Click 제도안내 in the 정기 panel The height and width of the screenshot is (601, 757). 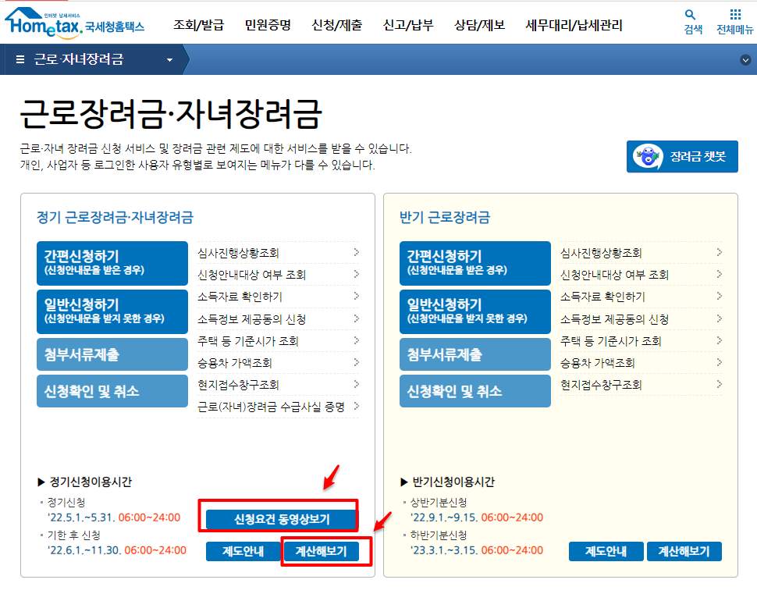[x=243, y=551]
